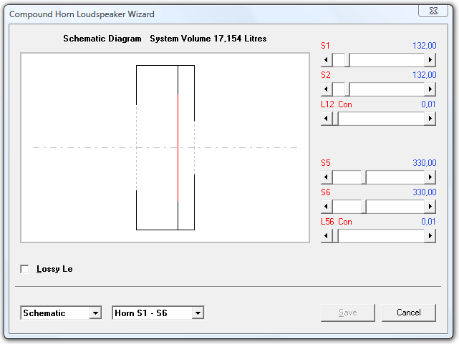Click the right arrow of S1 slider
The image size is (459, 344).
tap(430, 60)
